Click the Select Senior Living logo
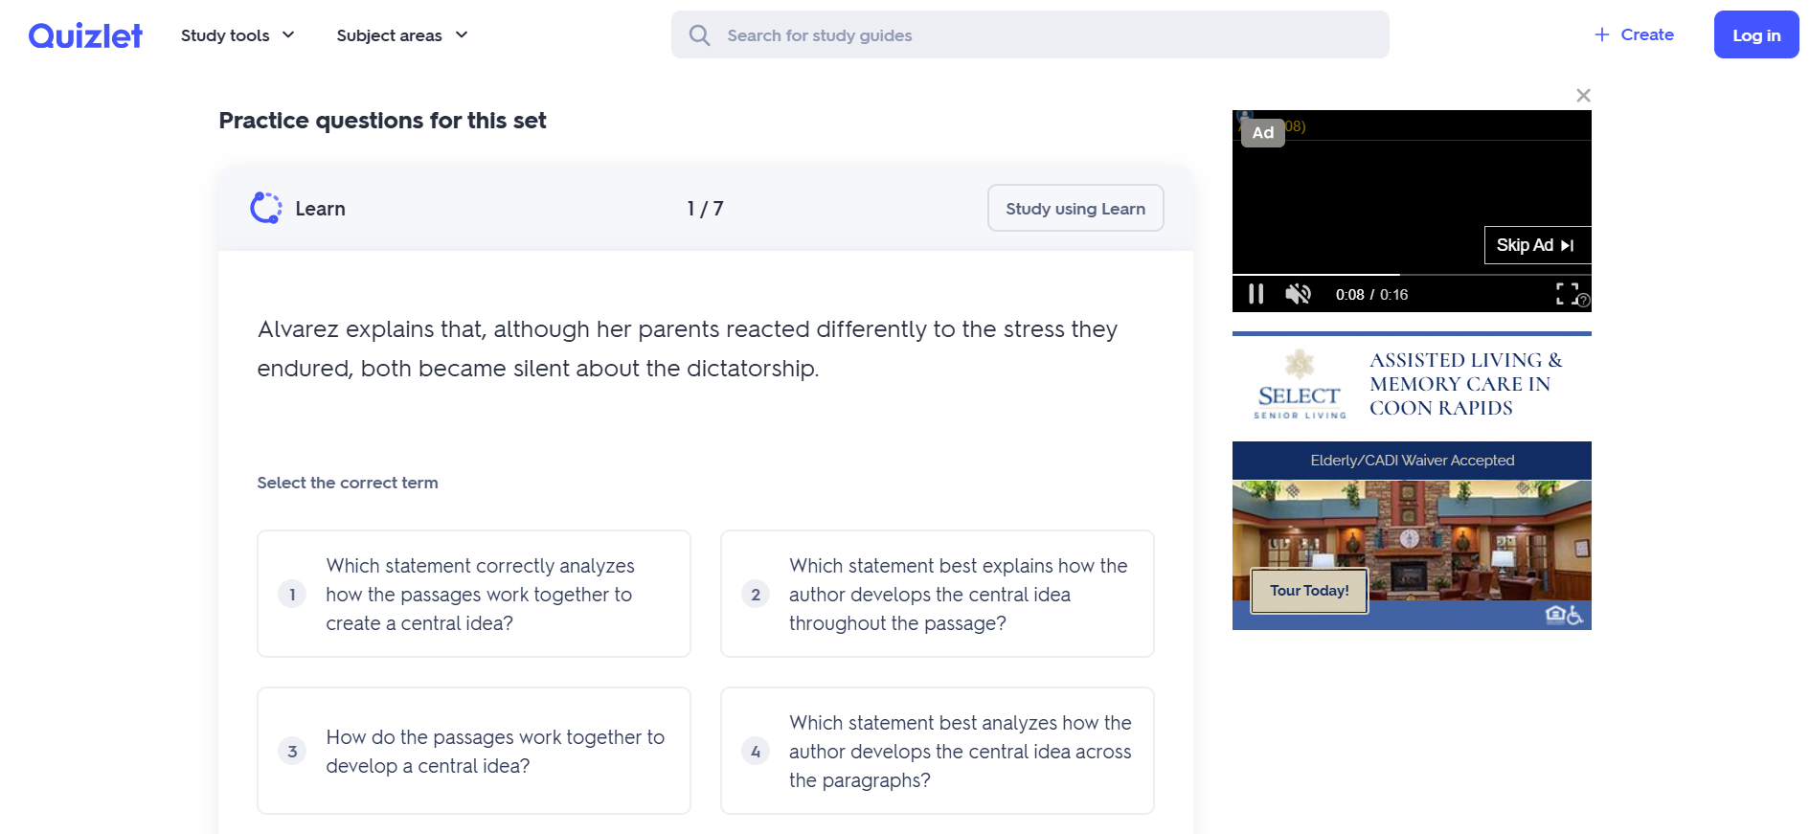The width and height of the screenshot is (1810, 834). coord(1300,385)
